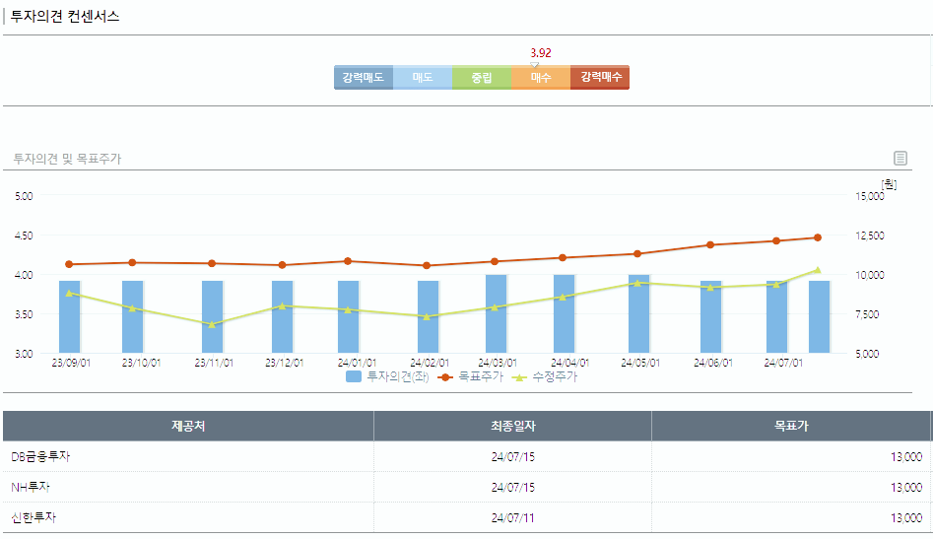The width and height of the screenshot is (933, 539).
Task: Click the 제공처 column header
Action: click(188, 426)
